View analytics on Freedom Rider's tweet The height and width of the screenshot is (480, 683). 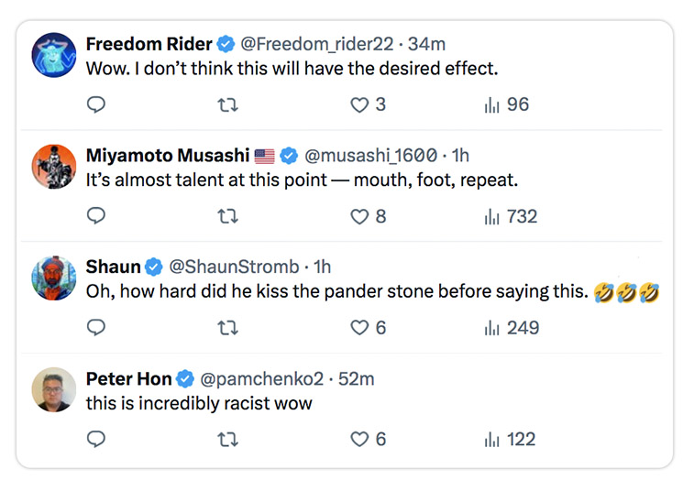click(x=493, y=105)
